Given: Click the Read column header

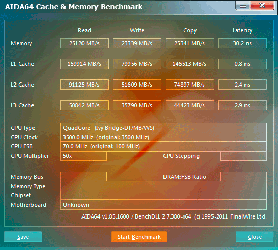Looking at the screenshot, I should pos(85,30).
